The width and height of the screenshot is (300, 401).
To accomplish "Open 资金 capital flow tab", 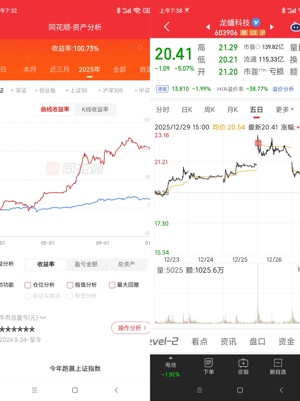I will pyautogui.click(x=286, y=342).
